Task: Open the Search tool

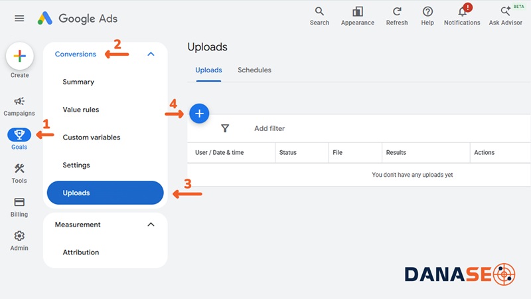Action: [319, 16]
